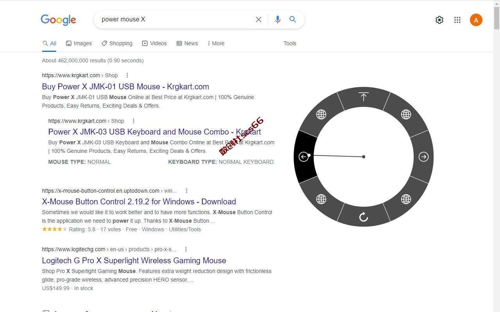
Task: Switch to the News tab
Action: (187, 43)
